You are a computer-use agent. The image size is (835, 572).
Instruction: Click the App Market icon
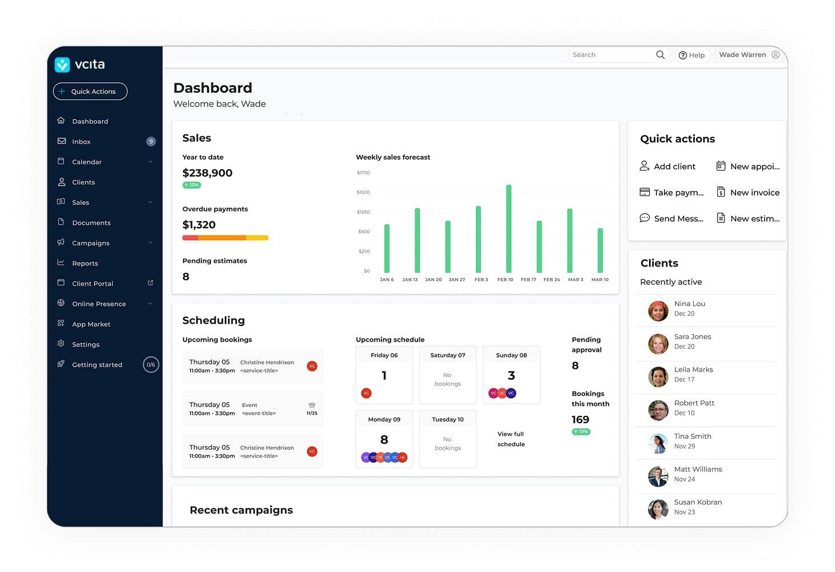pyautogui.click(x=61, y=324)
